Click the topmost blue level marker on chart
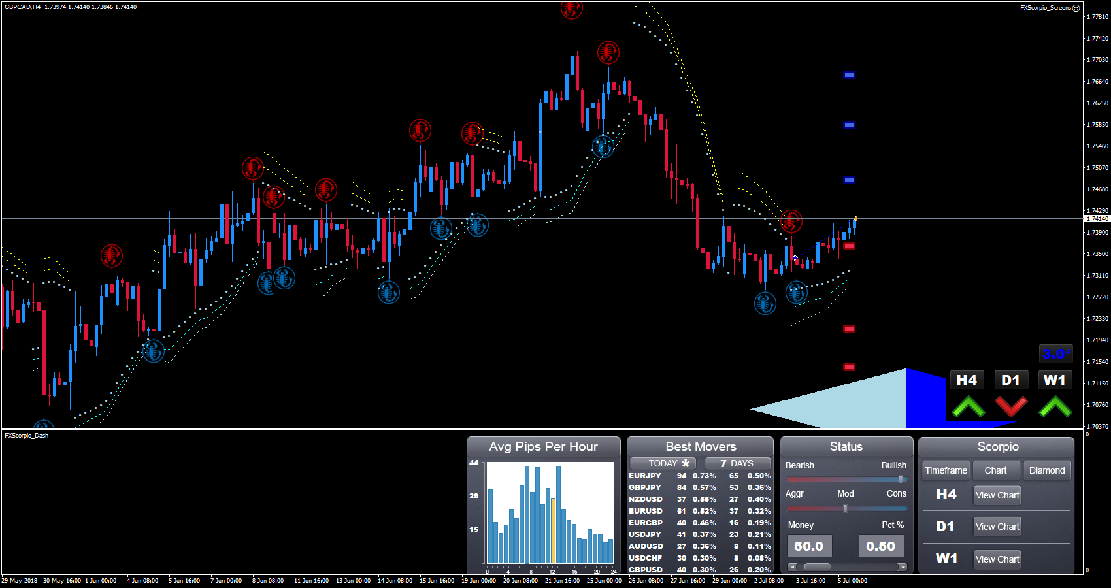1111x588 pixels. pos(849,75)
